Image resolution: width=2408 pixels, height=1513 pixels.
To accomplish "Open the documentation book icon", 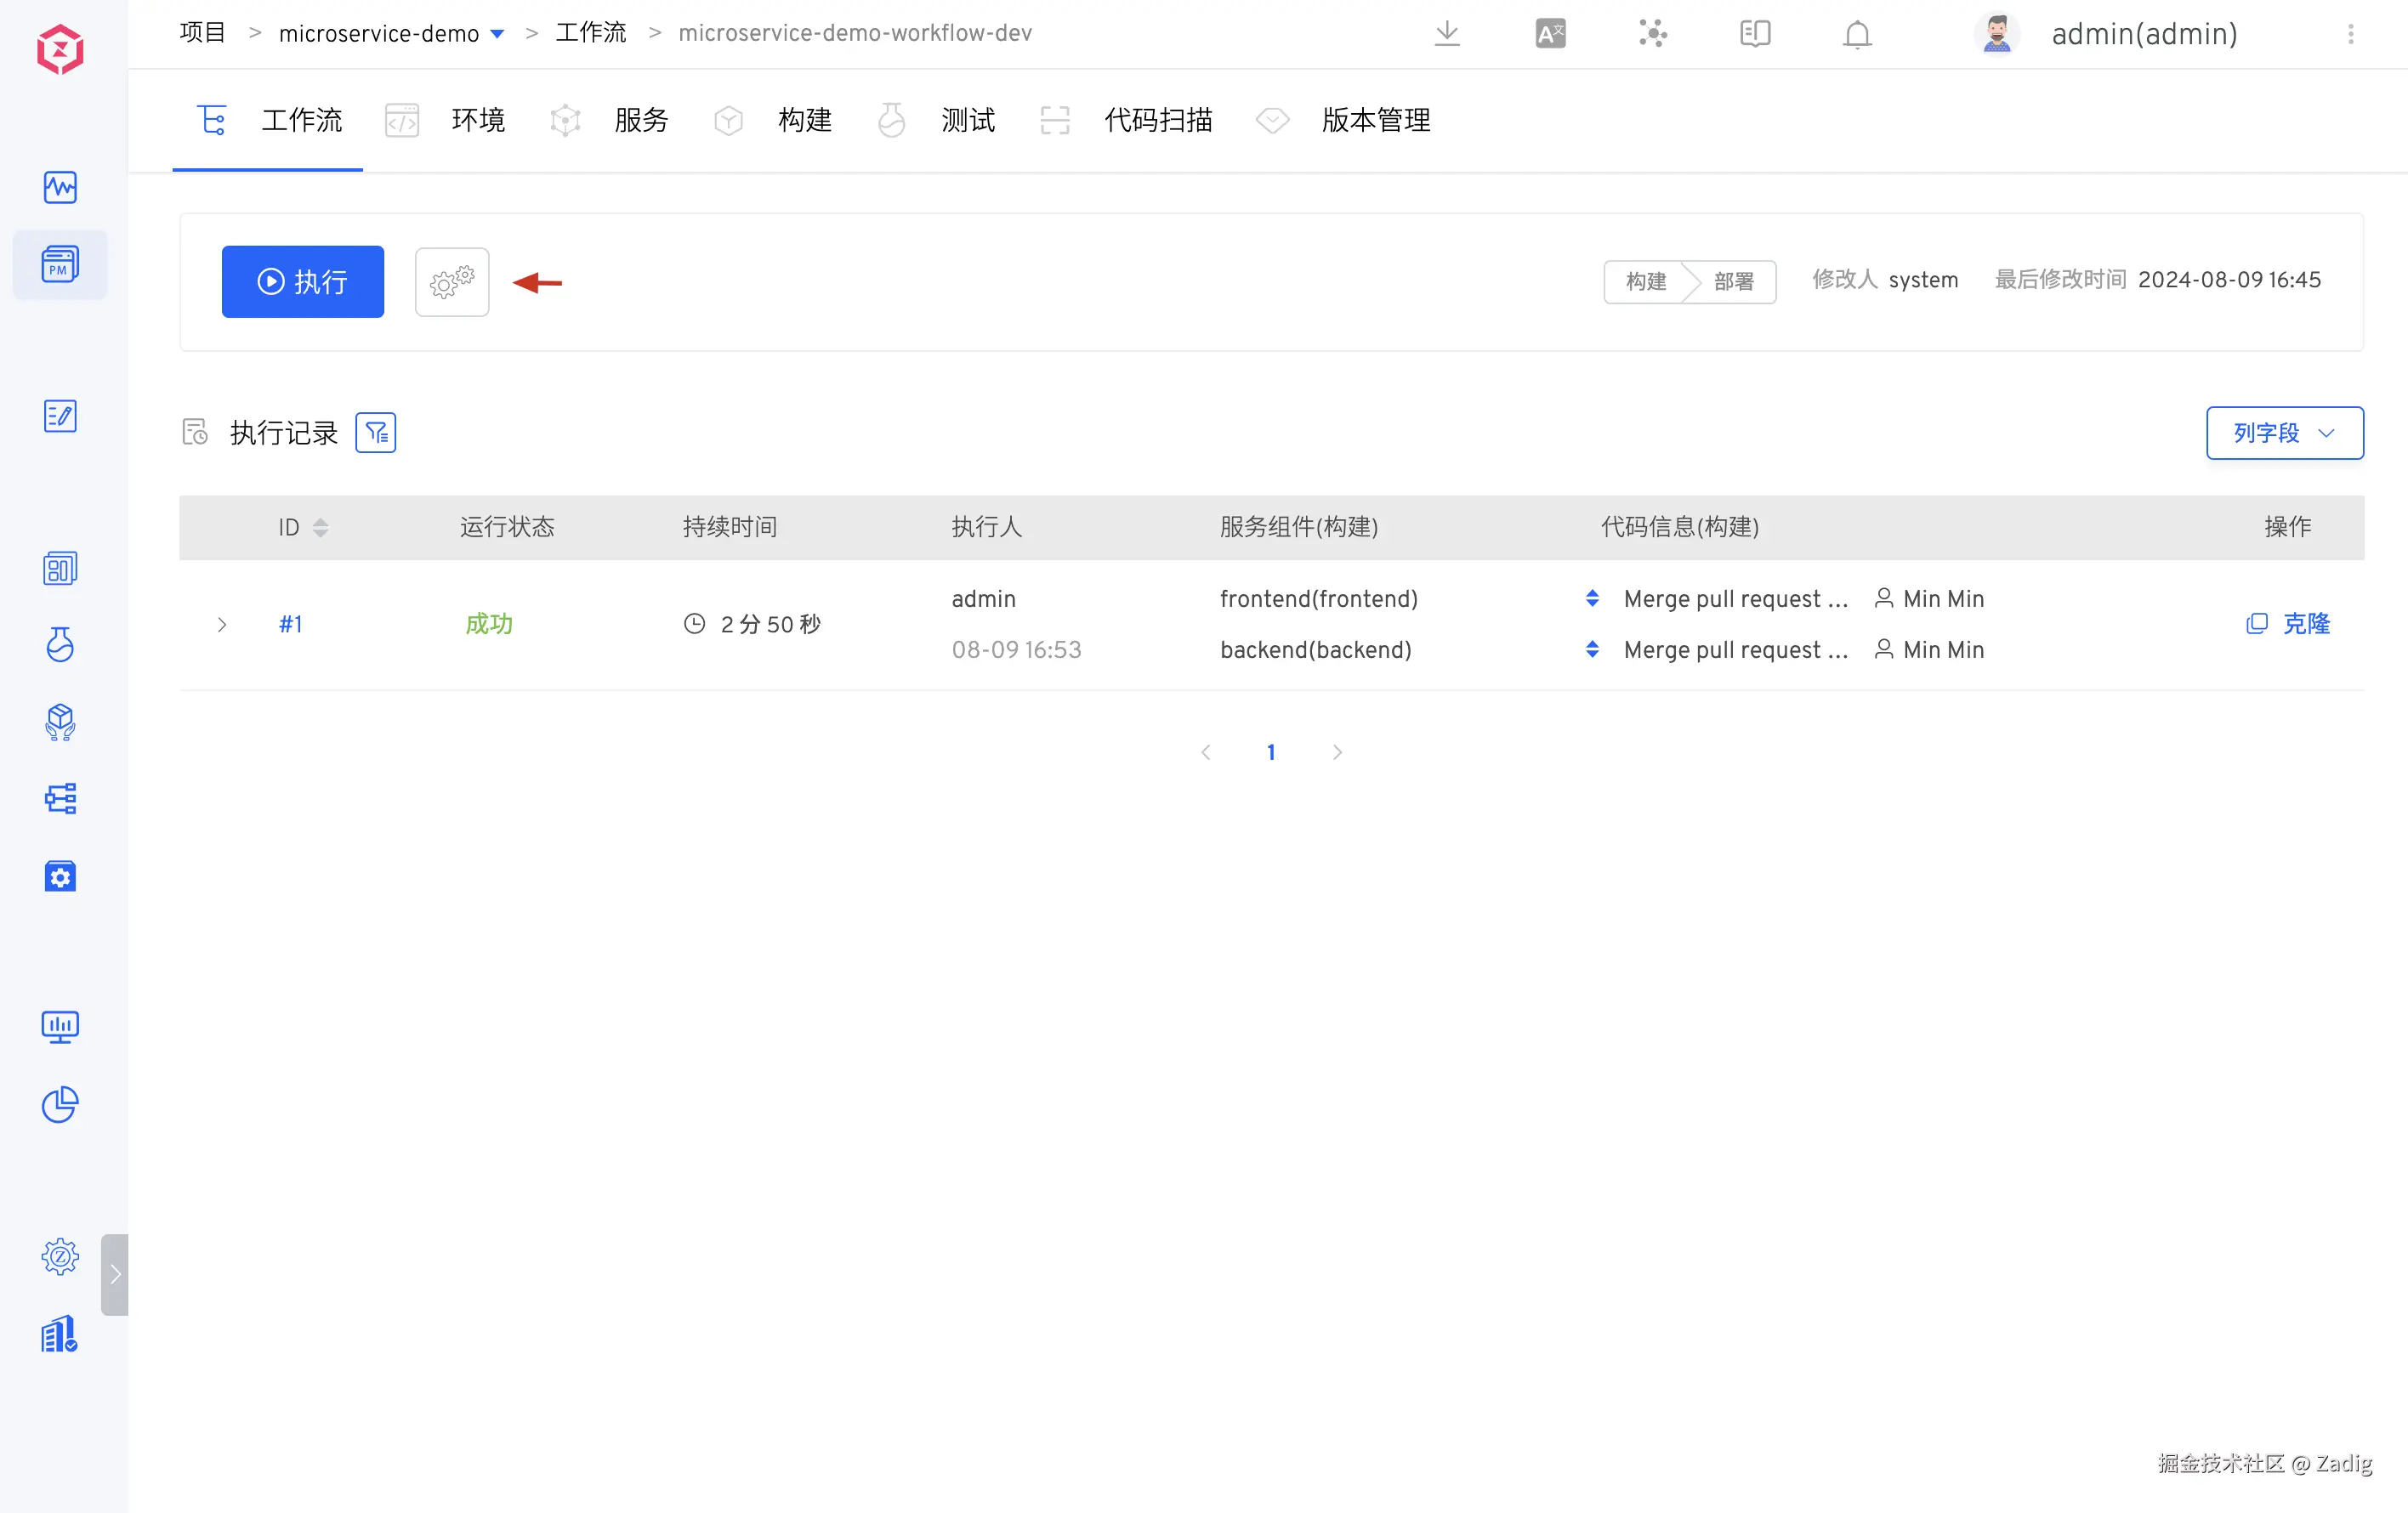I will point(1754,34).
